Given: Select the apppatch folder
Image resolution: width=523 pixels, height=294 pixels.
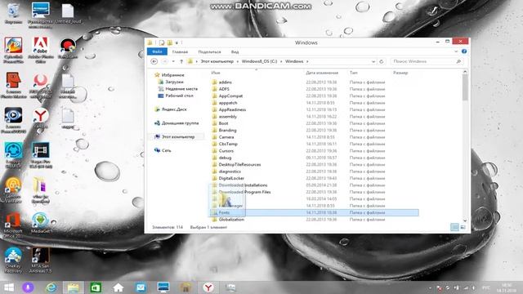Looking at the screenshot, I should (228, 103).
